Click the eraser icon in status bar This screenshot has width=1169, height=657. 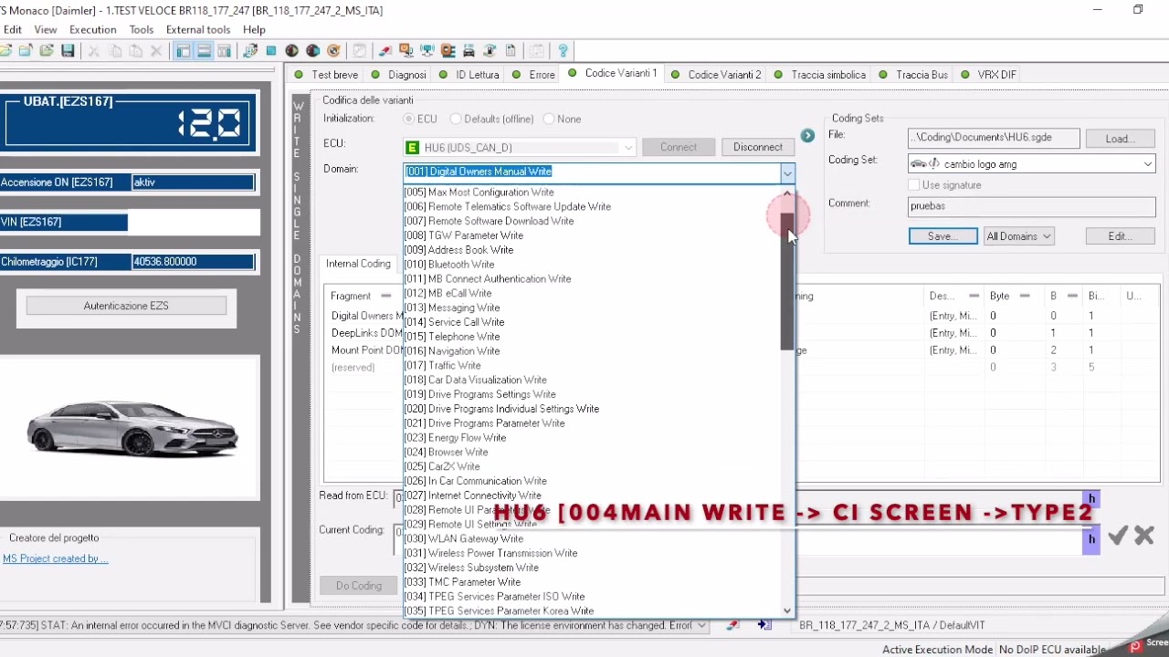click(732, 625)
